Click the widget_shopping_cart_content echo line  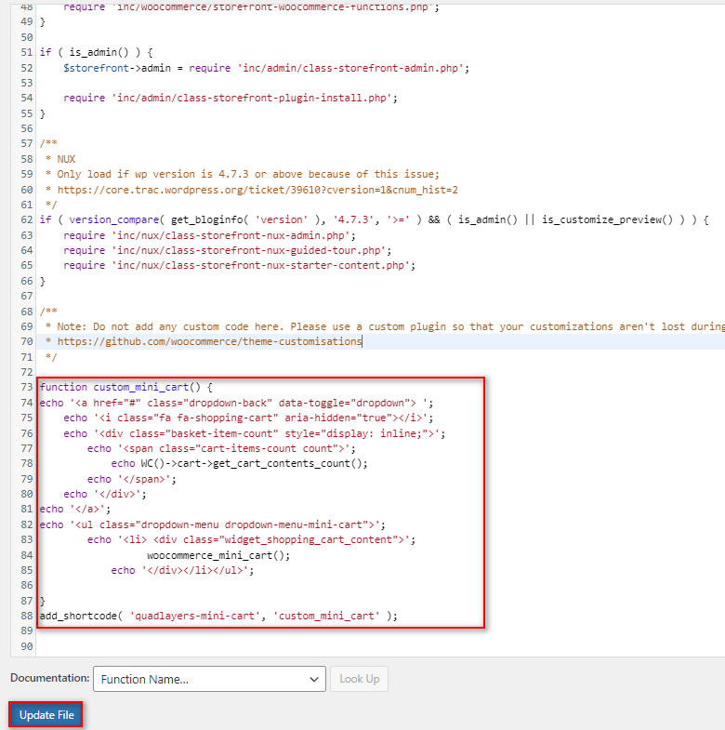[251, 539]
